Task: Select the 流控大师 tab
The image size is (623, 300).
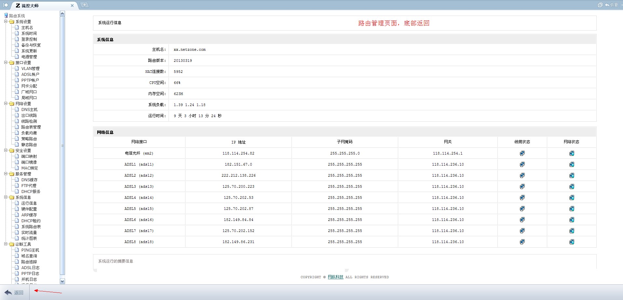Action: (44, 6)
